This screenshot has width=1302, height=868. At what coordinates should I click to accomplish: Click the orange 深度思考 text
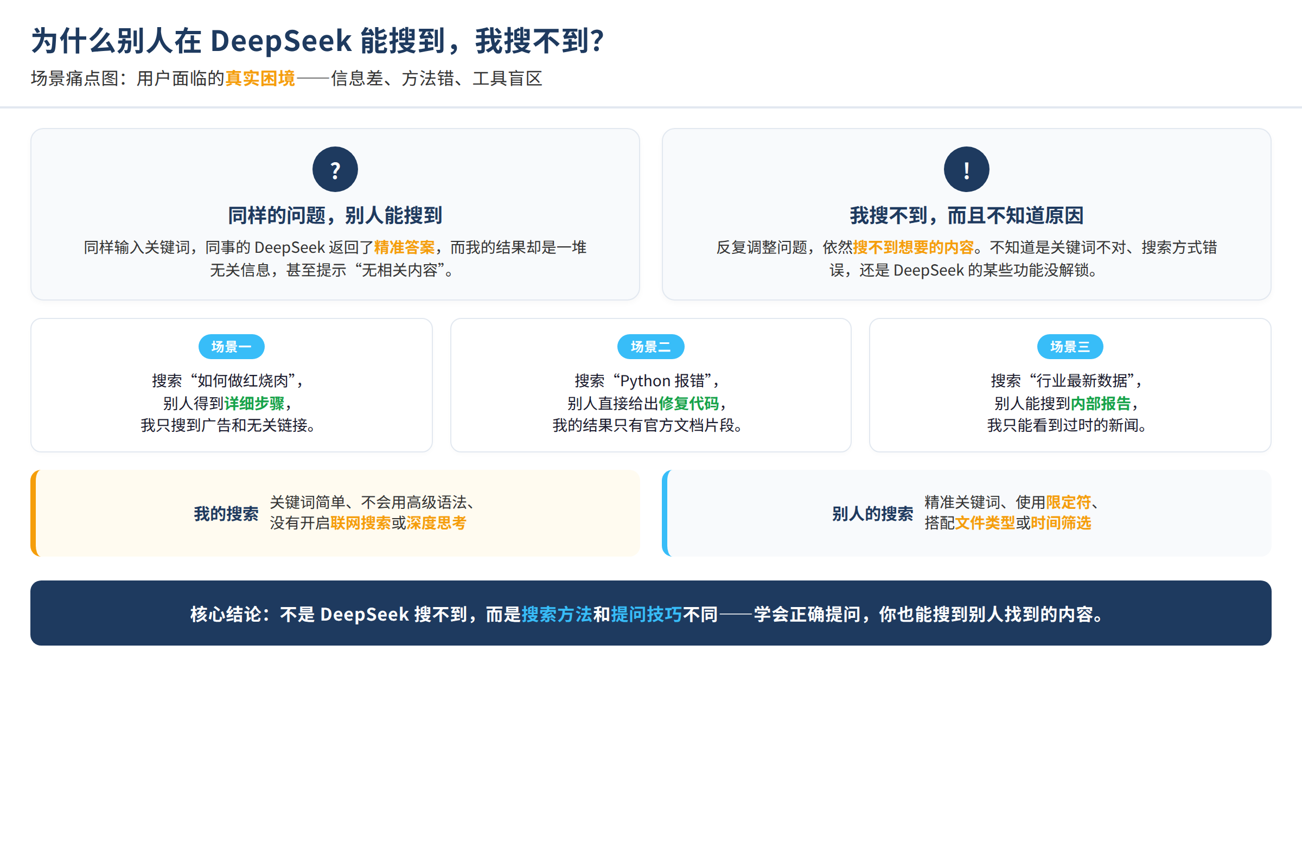click(x=436, y=523)
